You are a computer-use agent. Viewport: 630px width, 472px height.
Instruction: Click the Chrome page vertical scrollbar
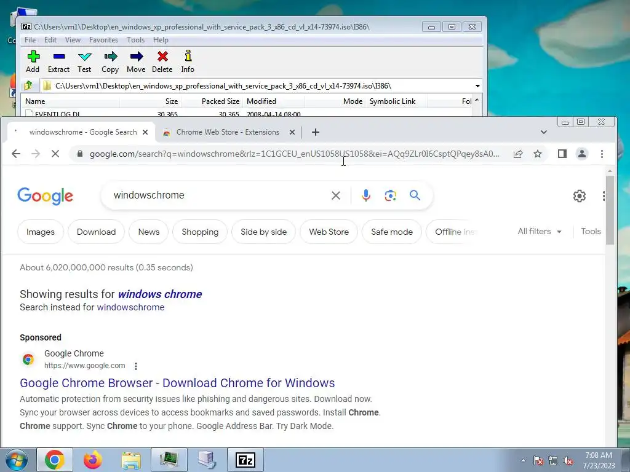[x=610, y=210]
